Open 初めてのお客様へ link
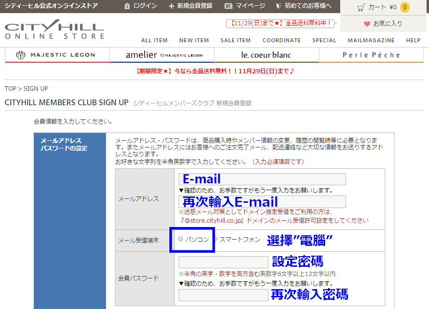This screenshot has height=309, width=429. pyautogui.click(x=308, y=6)
